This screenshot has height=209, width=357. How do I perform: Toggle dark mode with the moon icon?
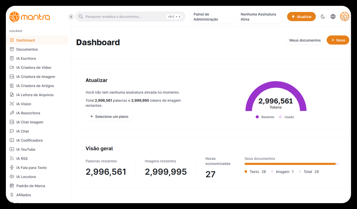pos(323,16)
